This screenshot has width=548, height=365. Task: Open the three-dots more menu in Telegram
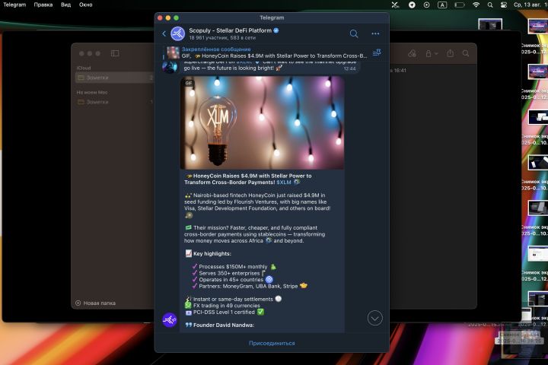click(x=375, y=33)
